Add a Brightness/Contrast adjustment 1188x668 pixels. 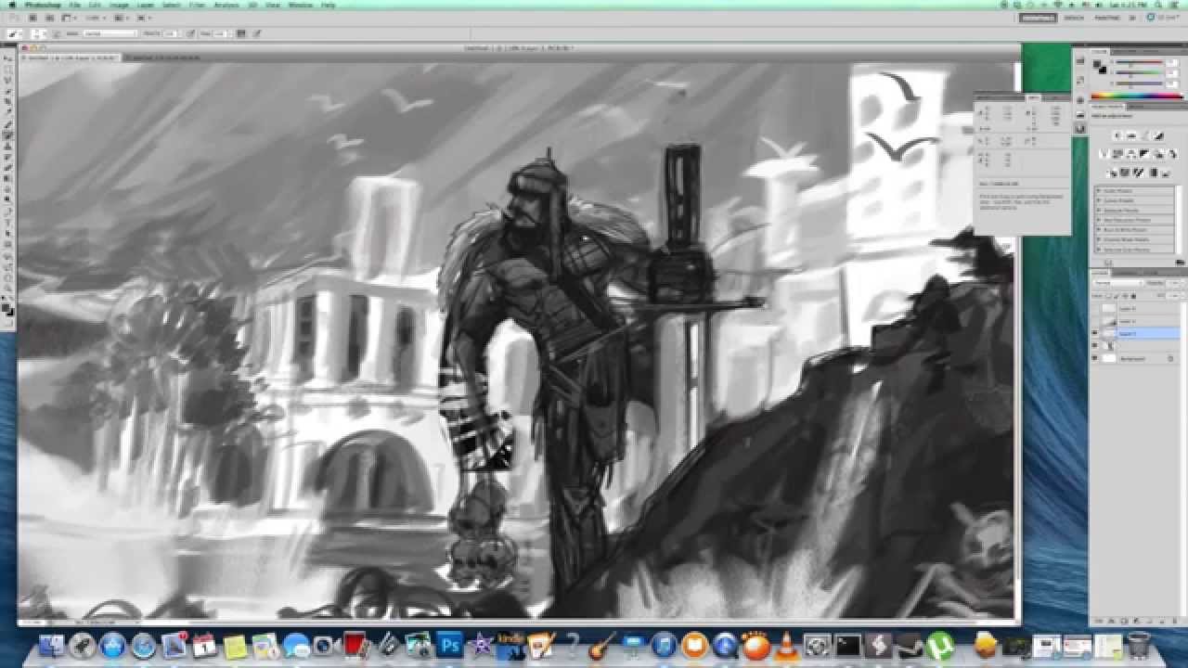tap(1118, 135)
